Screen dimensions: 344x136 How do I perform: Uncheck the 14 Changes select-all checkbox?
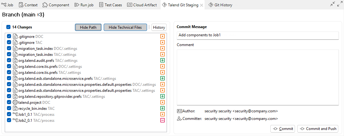tap(9, 27)
